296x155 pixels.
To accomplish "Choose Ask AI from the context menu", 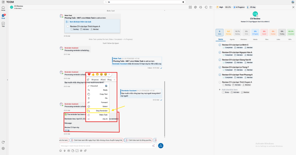I will tap(98, 119).
